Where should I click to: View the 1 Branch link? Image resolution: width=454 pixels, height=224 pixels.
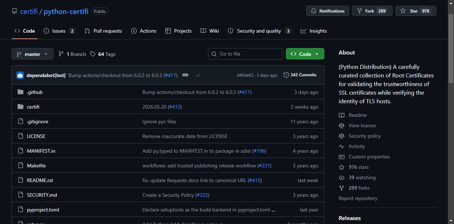tap(72, 54)
